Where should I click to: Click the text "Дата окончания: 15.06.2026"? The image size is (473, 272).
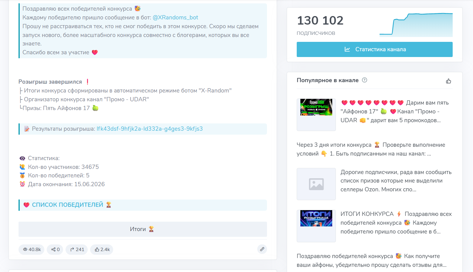[x=66, y=184]
